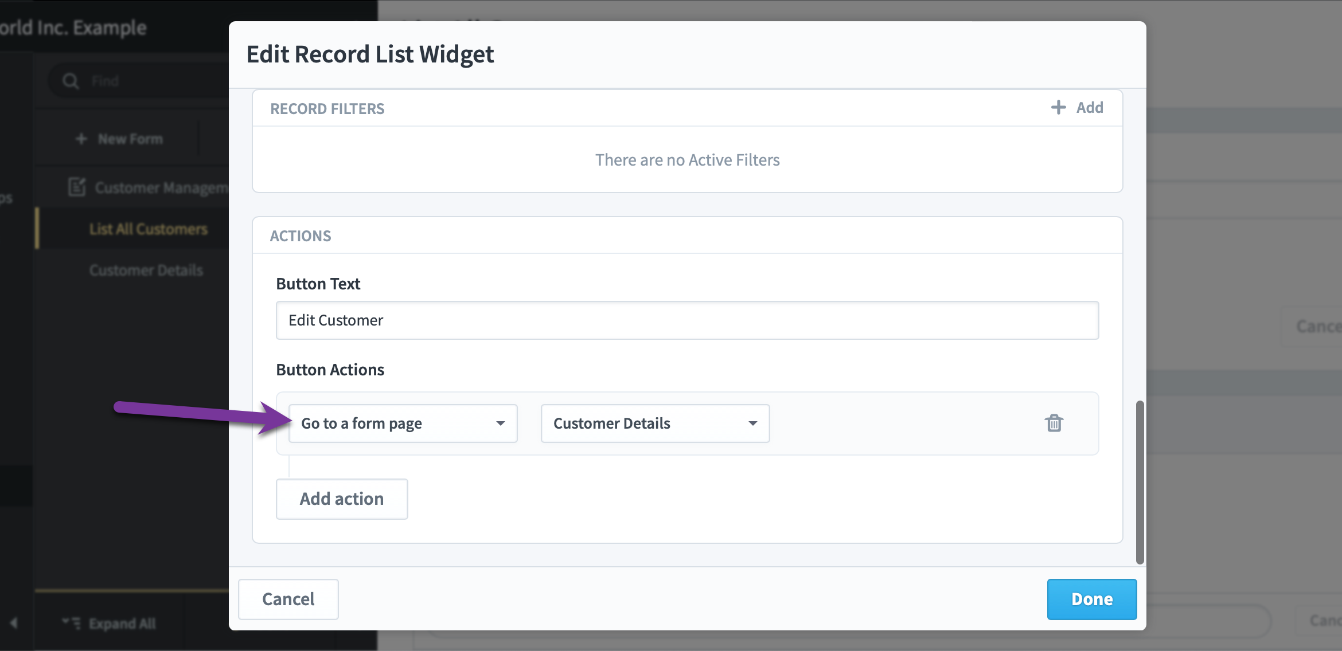The height and width of the screenshot is (651, 1342).
Task: Open the 'Go to a form page' dropdown
Action: pyautogui.click(x=402, y=423)
